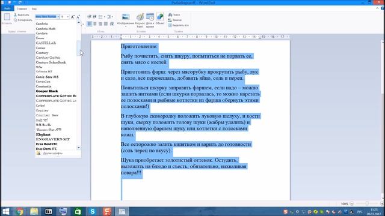Insert a picture with Изображение icon
385x216 pixels.
(126, 17)
